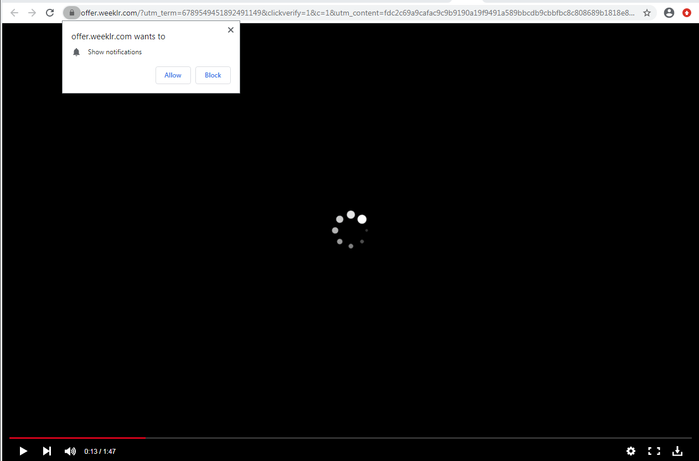Open video settings gear

pos(631,451)
